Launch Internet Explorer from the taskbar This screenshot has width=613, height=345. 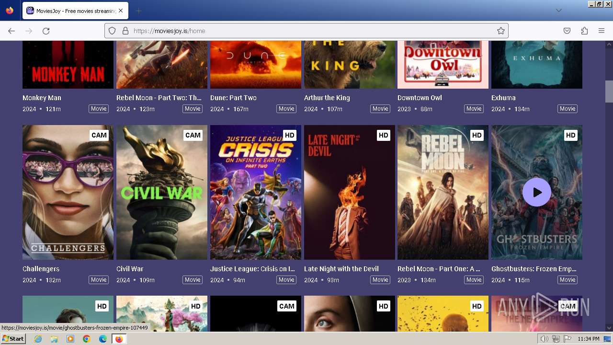pyautogui.click(x=38, y=339)
